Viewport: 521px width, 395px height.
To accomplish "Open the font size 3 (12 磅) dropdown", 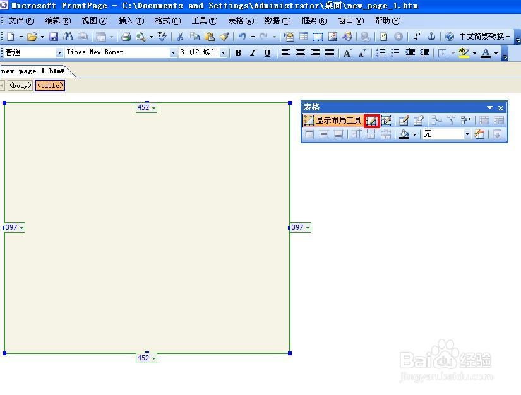I will click(224, 52).
